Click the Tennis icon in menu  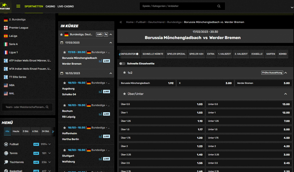click(x=6, y=153)
